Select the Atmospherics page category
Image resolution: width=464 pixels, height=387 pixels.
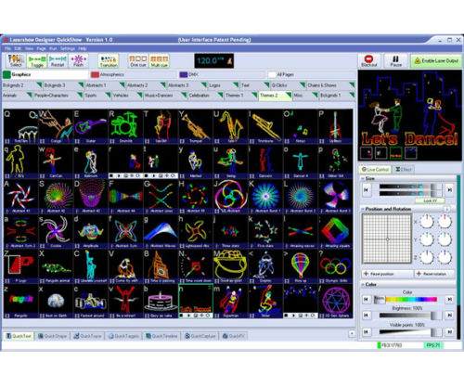108,74
